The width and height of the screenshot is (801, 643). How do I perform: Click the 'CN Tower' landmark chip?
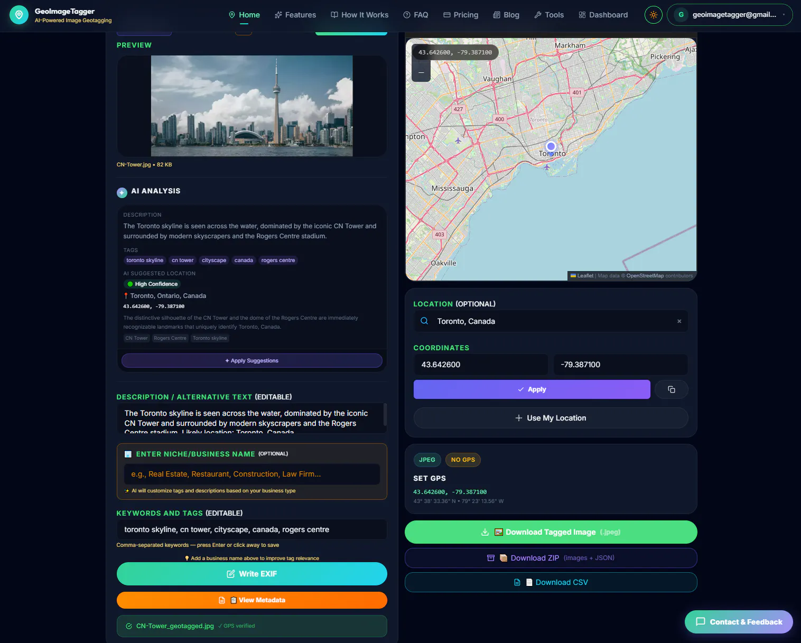coord(137,338)
